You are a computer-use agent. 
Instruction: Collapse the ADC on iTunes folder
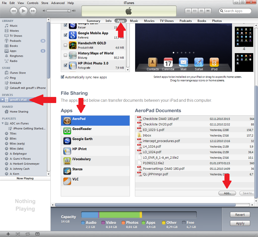pos(3,123)
